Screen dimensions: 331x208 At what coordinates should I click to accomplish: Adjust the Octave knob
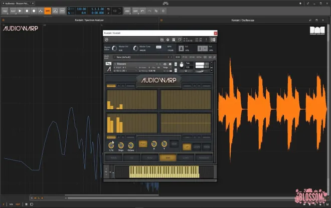click(131, 145)
